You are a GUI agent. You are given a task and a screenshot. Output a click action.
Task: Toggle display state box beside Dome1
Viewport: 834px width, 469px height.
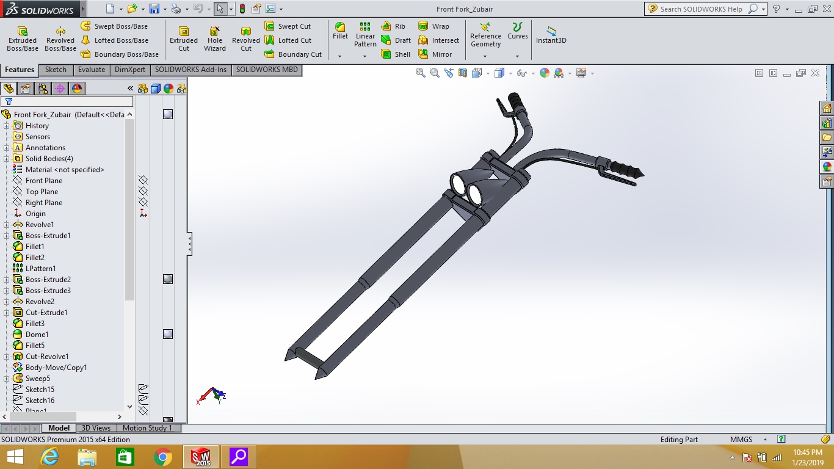point(168,334)
